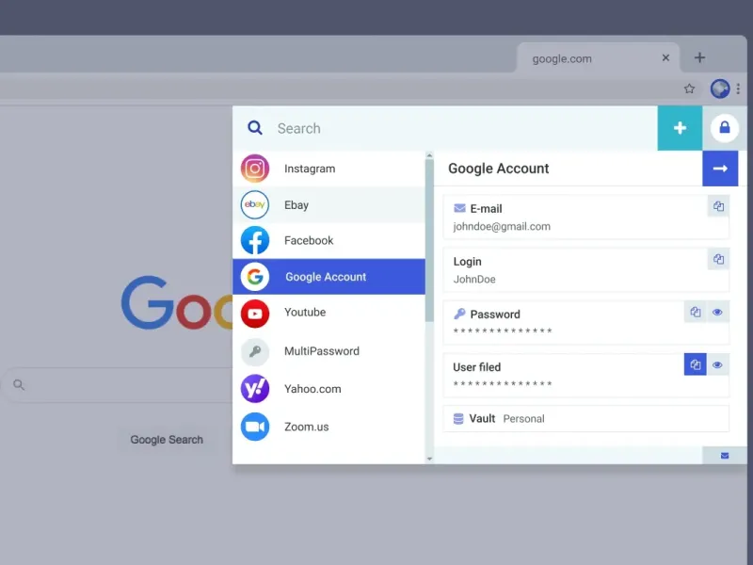Click the JohnDoe login value
The image size is (753, 565).
coord(474,279)
